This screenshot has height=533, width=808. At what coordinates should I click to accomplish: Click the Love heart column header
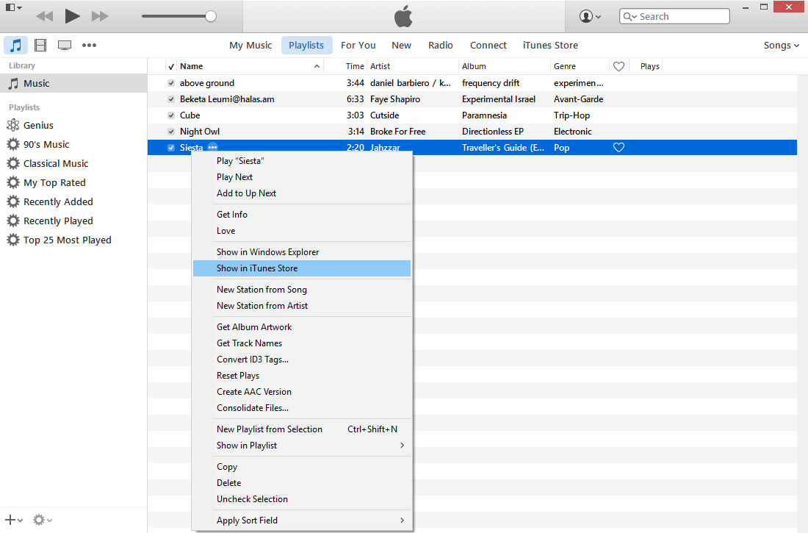tap(619, 66)
